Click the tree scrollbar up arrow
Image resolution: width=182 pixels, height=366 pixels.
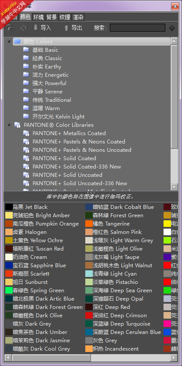point(174,41)
